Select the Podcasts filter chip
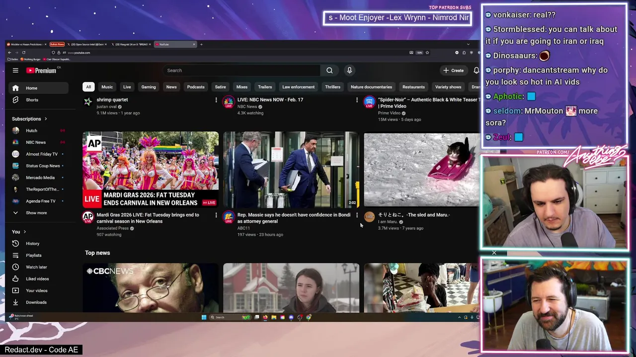This screenshot has height=357, width=636. pos(196,87)
